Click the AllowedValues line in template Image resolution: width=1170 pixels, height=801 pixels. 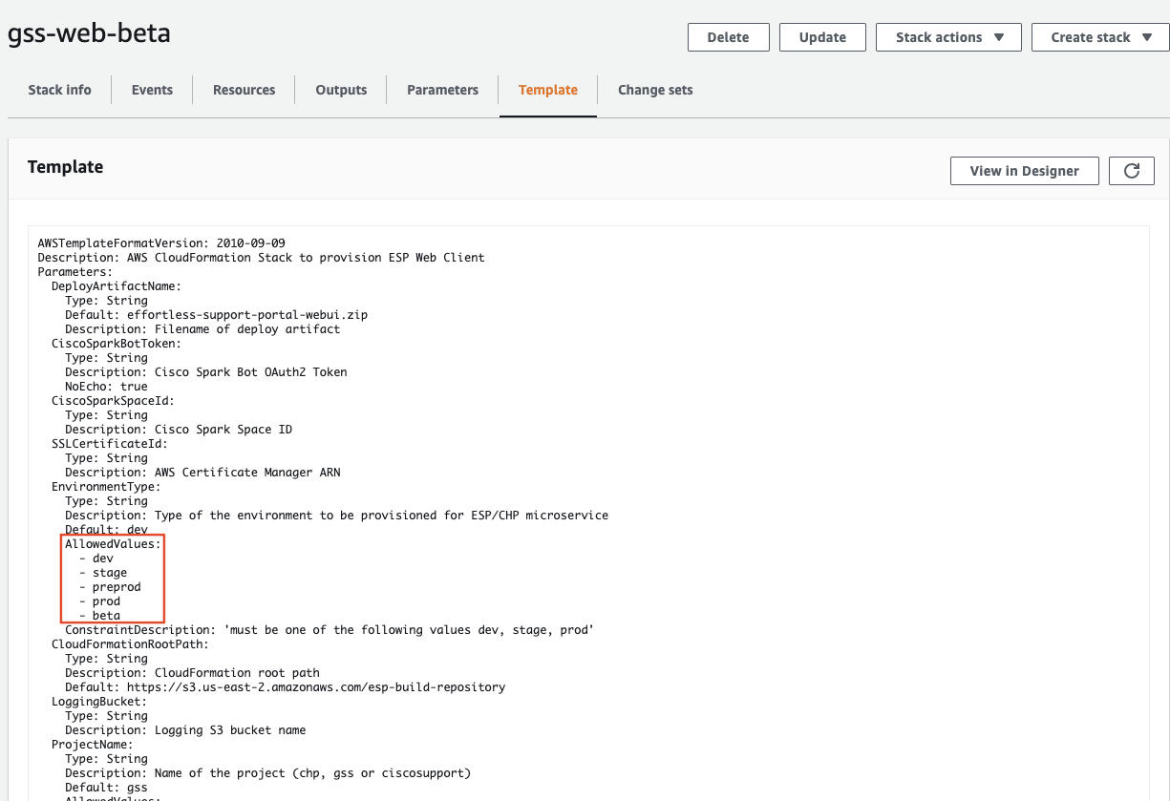(113, 544)
